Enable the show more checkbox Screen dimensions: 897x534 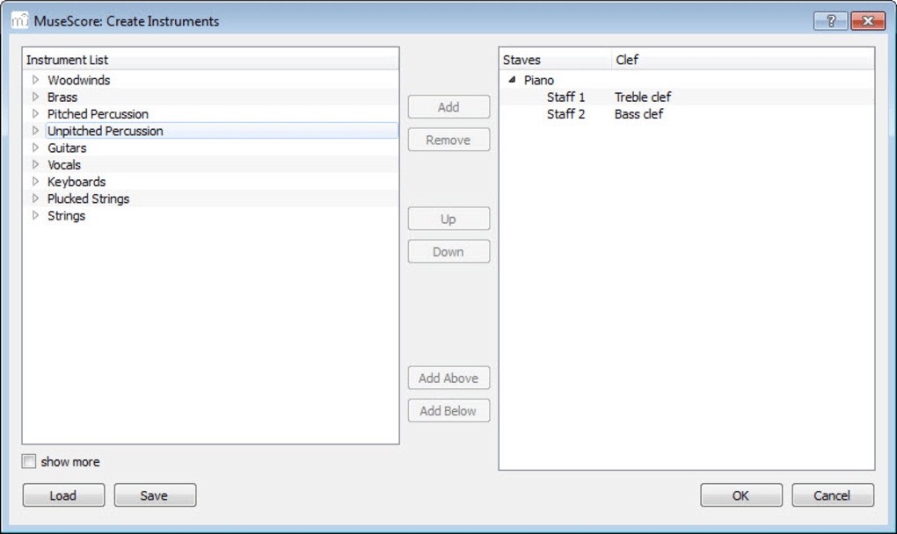tap(30, 462)
